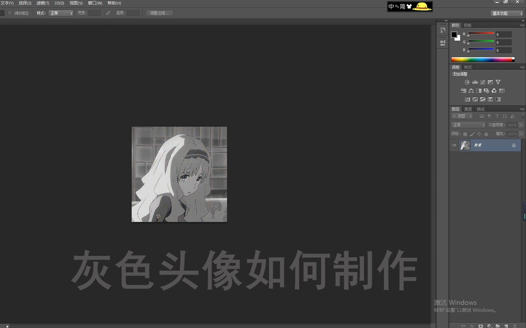Add a Brightness/Contrast adjustment
The height and width of the screenshot is (328, 526).
[467, 82]
